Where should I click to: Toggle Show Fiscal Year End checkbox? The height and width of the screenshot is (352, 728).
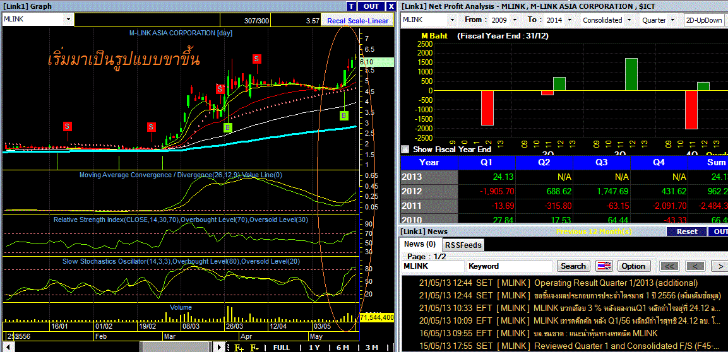tap(405, 150)
